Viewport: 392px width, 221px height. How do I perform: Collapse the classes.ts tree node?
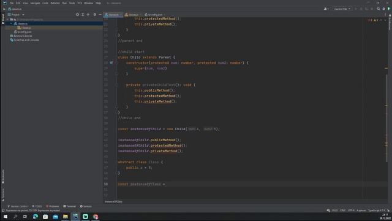11,23
